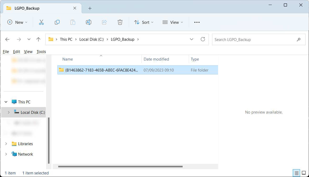Navigate back with the back arrow
Viewport: 309px width, 177px height.
click(7, 39)
